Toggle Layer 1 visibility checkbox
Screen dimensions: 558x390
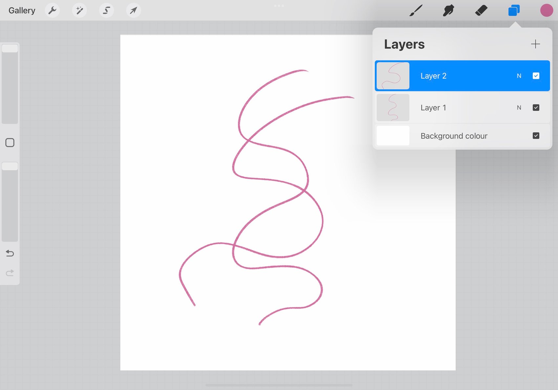pyautogui.click(x=536, y=108)
